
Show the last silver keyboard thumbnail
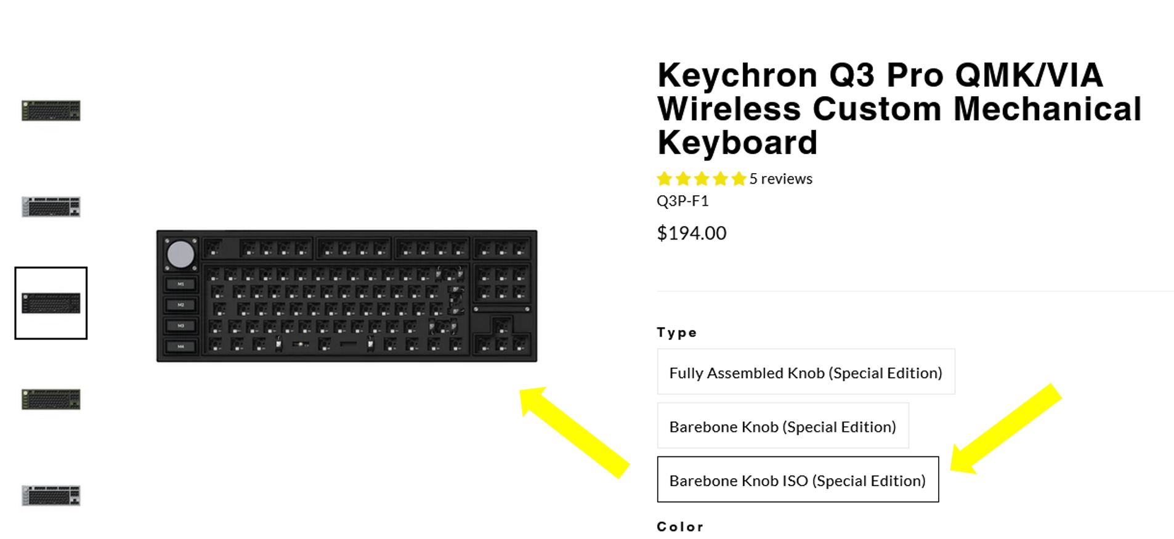(x=51, y=495)
